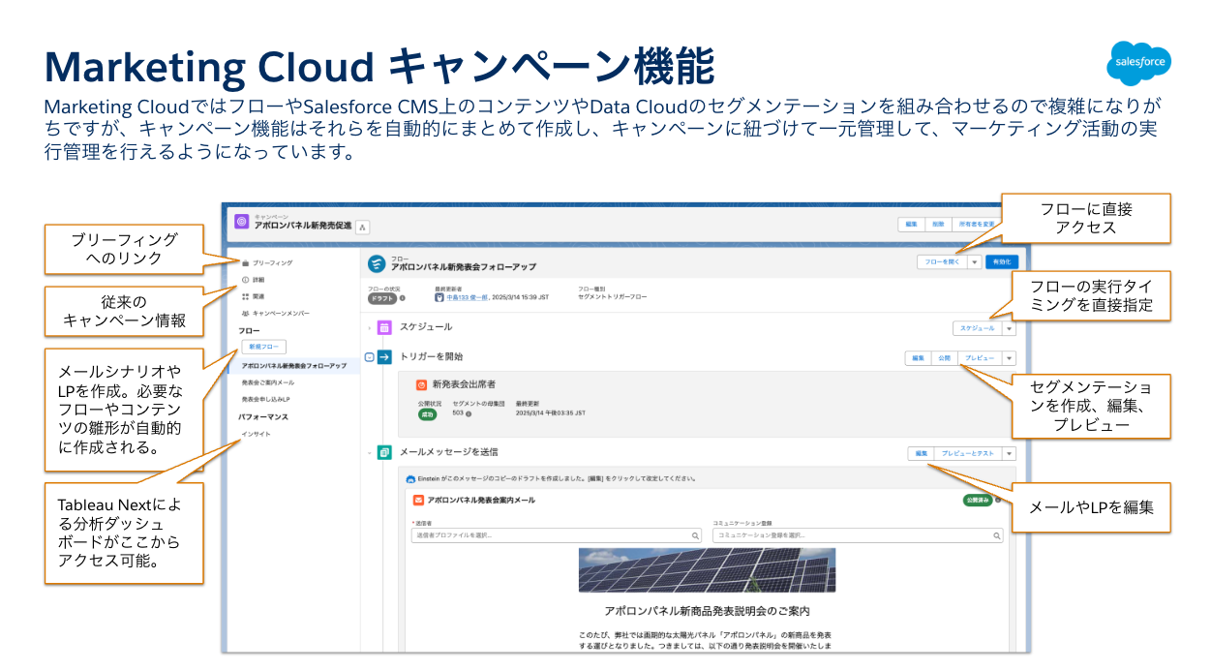Expand the スケジュール section chevron
Screen dimensions: 1211x671
click(x=369, y=328)
